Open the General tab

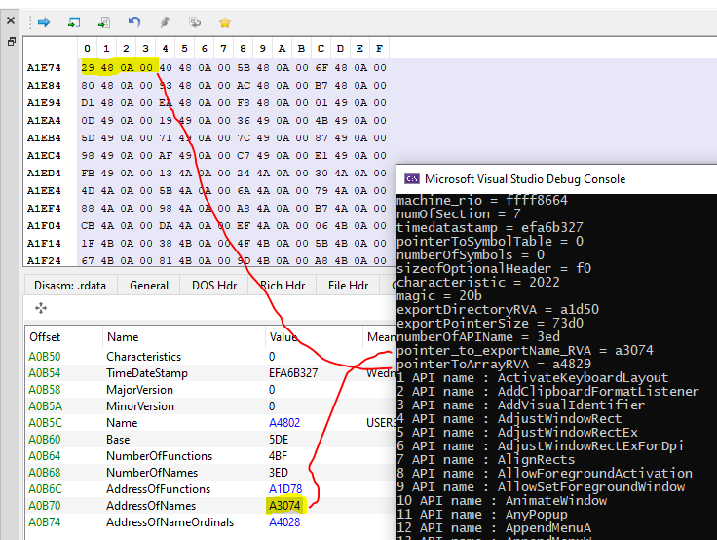coord(149,286)
